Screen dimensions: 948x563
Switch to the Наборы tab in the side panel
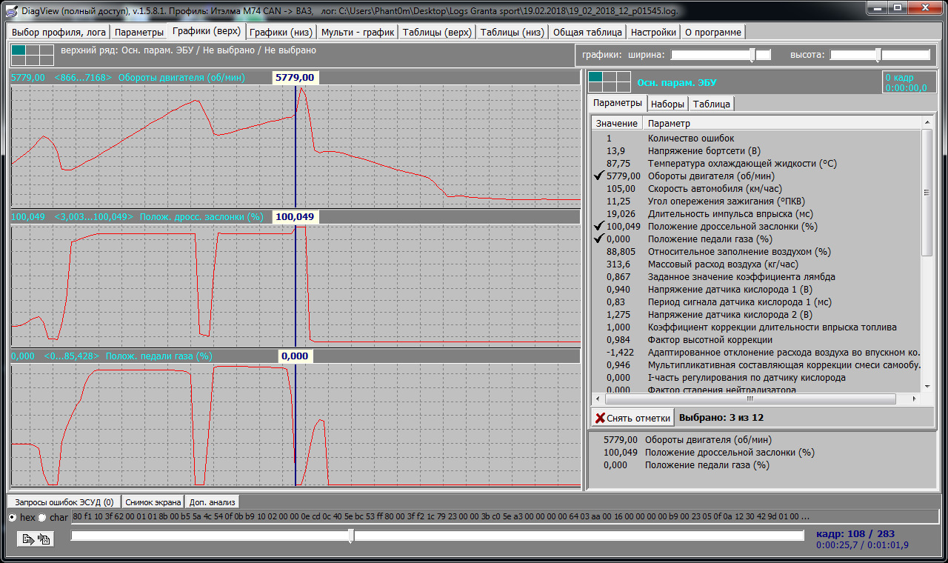pos(667,104)
